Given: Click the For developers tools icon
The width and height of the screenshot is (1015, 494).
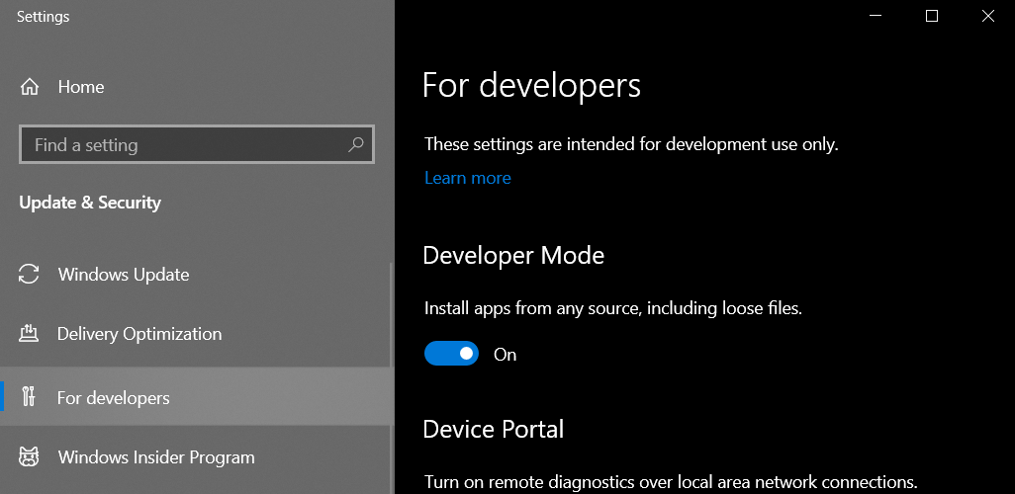Looking at the screenshot, I should pyautogui.click(x=29, y=397).
